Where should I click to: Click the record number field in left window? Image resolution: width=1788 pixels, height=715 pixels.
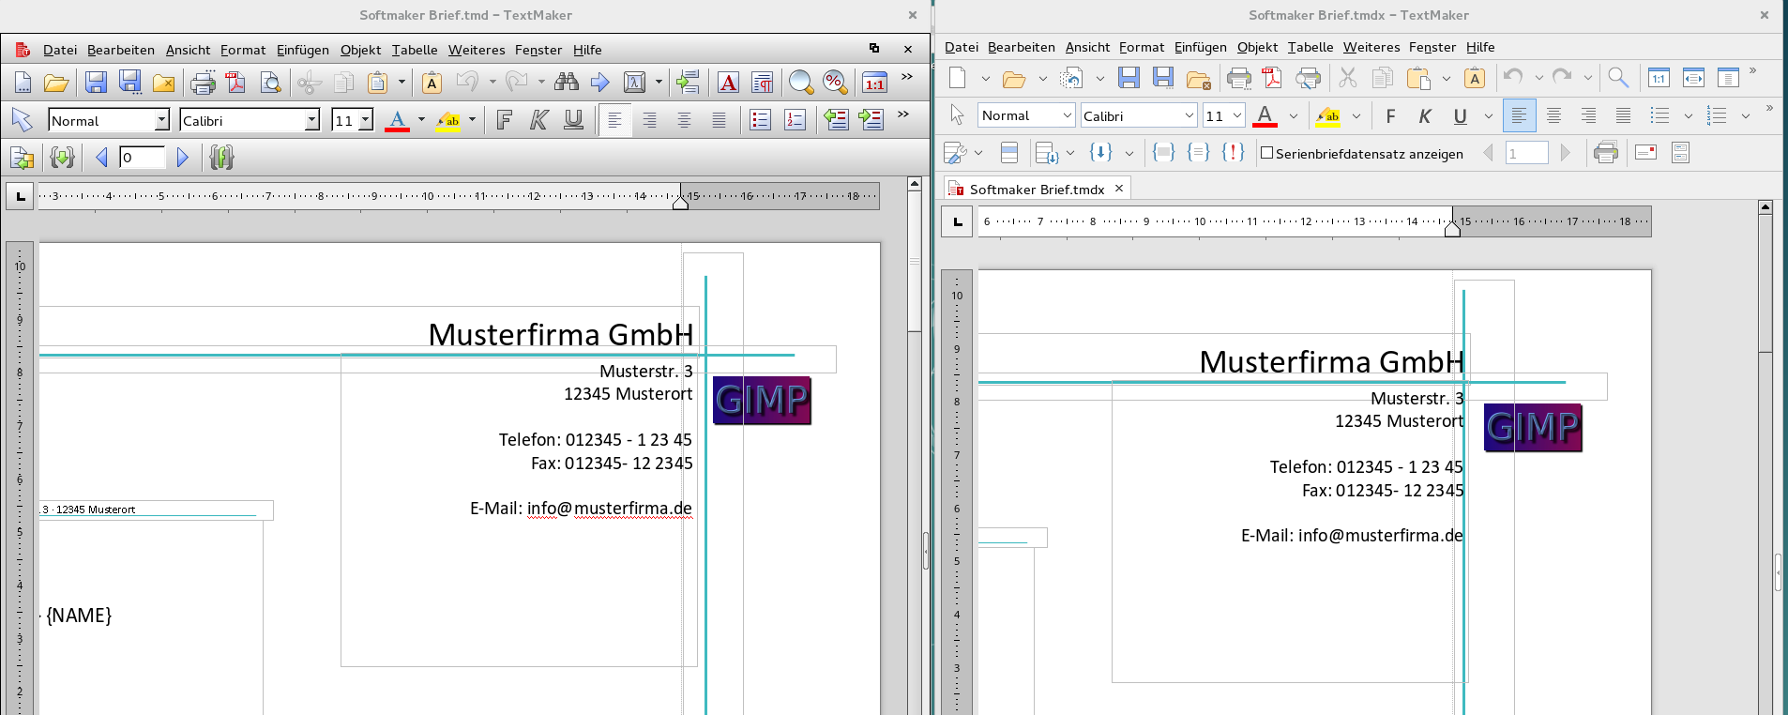(x=143, y=158)
